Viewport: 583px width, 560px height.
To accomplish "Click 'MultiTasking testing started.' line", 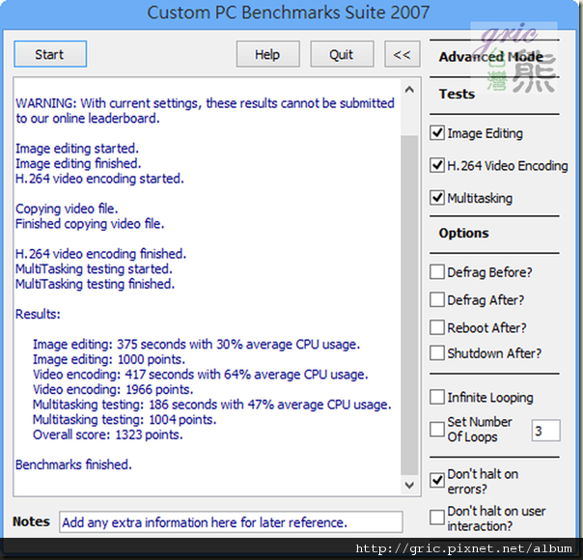I will (94, 268).
